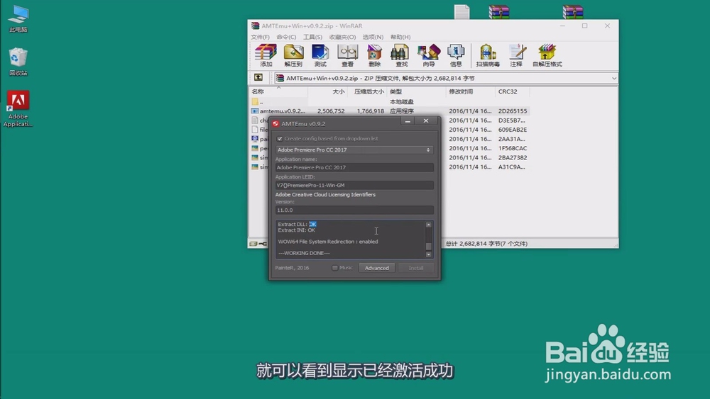The width and height of the screenshot is (710, 399).
Task: Click WinRAR title bar archive icon
Action: 256,26
